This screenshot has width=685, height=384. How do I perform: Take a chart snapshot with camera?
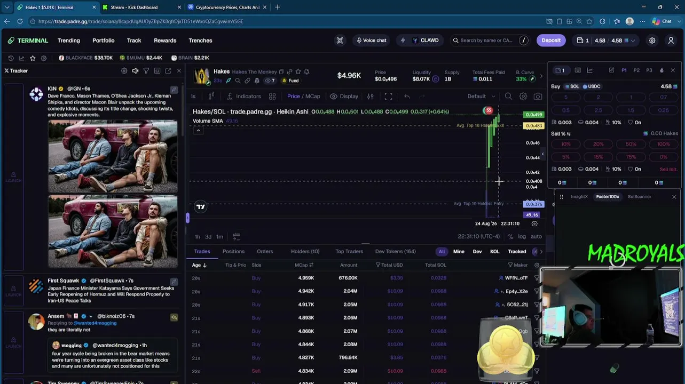tap(538, 97)
